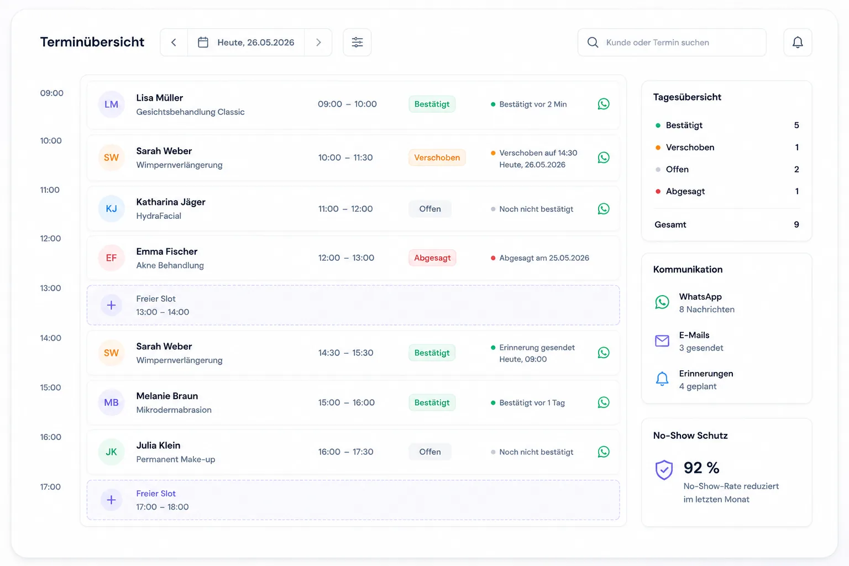Click WhatsApp icon for Julia Klein appointment
Image resolution: width=849 pixels, height=566 pixels.
point(604,452)
